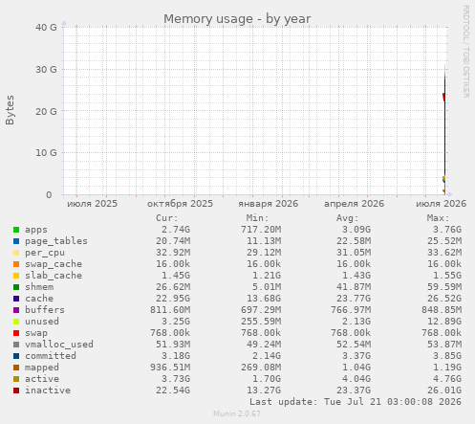Click the 'июля 2025' x-axis label

click(92, 204)
